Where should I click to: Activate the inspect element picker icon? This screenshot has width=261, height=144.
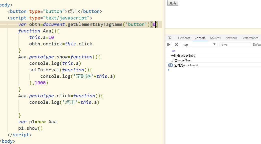click(x=170, y=38)
